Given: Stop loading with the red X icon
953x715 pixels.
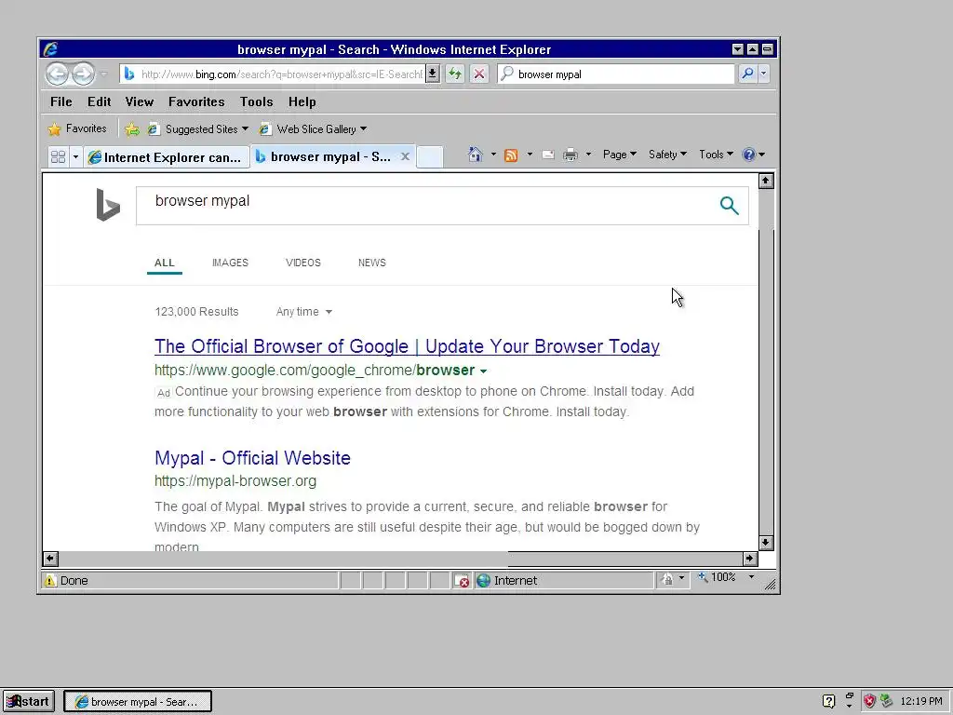Looking at the screenshot, I should (479, 74).
